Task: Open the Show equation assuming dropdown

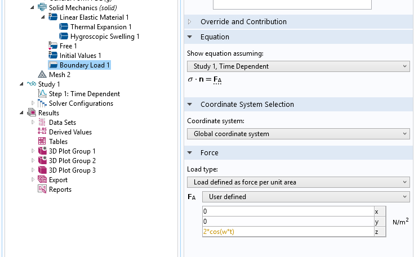Action: 298,66
